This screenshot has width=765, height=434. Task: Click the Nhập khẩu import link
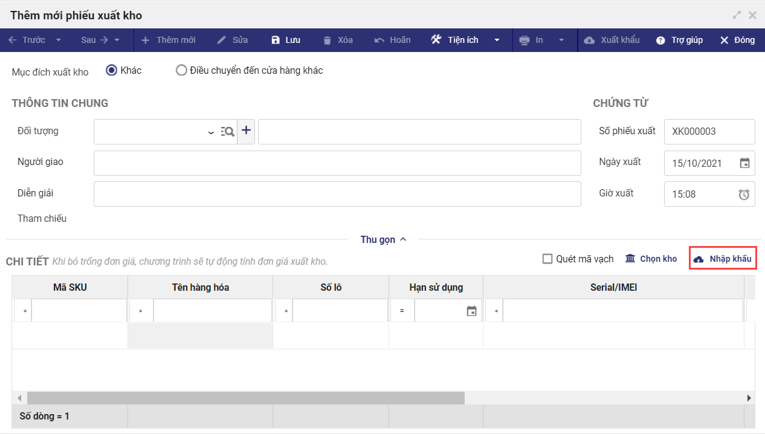pyautogui.click(x=723, y=259)
